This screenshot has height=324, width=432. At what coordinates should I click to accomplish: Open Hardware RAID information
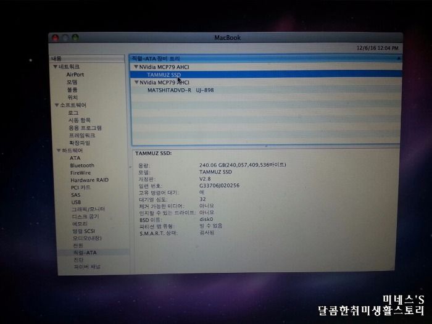[x=89, y=180]
